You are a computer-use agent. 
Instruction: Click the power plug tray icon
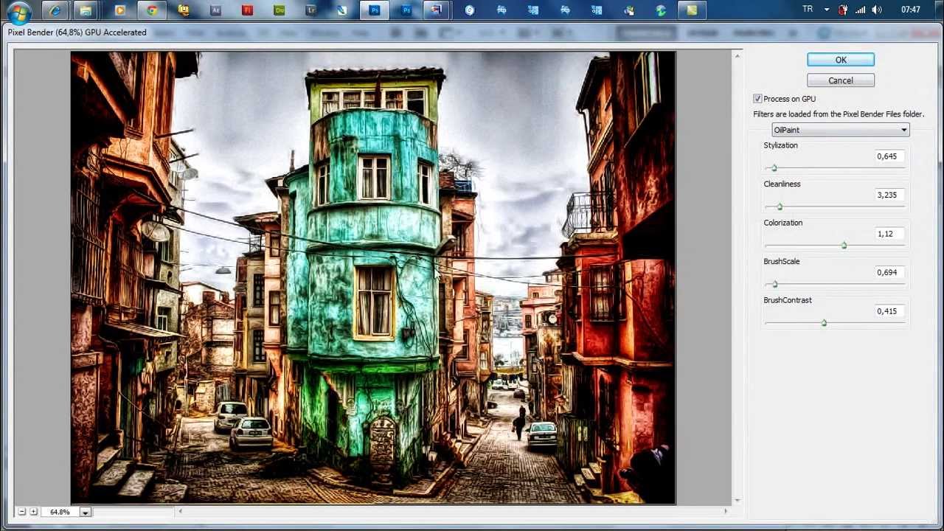point(844,10)
